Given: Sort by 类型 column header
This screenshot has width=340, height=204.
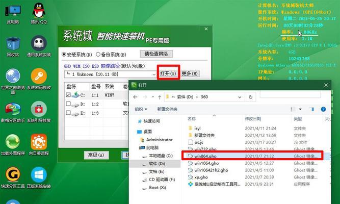Looking at the screenshot, I should click(298, 119).
